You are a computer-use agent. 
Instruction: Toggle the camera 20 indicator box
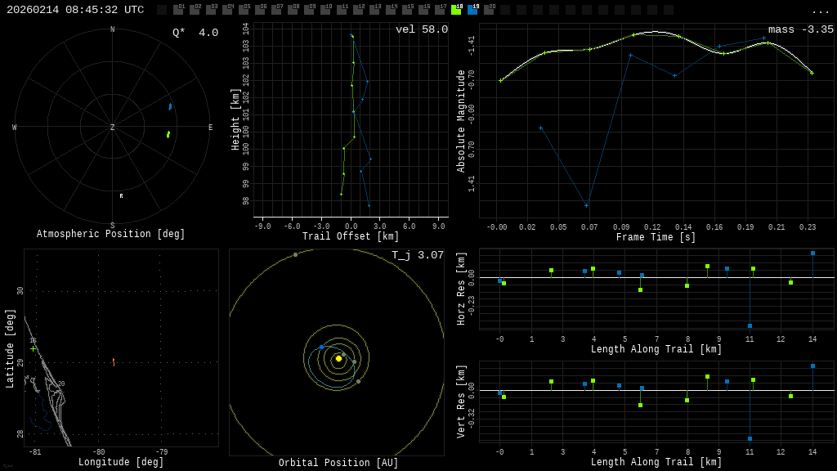[x=489, y=10]
